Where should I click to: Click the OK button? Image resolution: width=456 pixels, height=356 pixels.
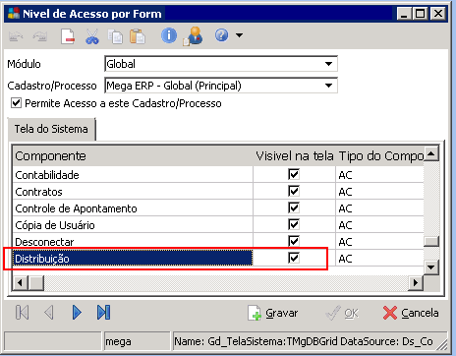tap(342, 314)
